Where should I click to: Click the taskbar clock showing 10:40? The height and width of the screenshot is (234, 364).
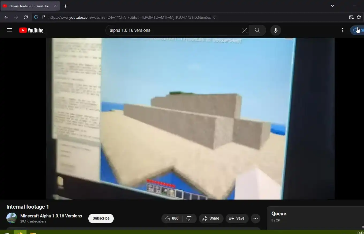[360, 233]
